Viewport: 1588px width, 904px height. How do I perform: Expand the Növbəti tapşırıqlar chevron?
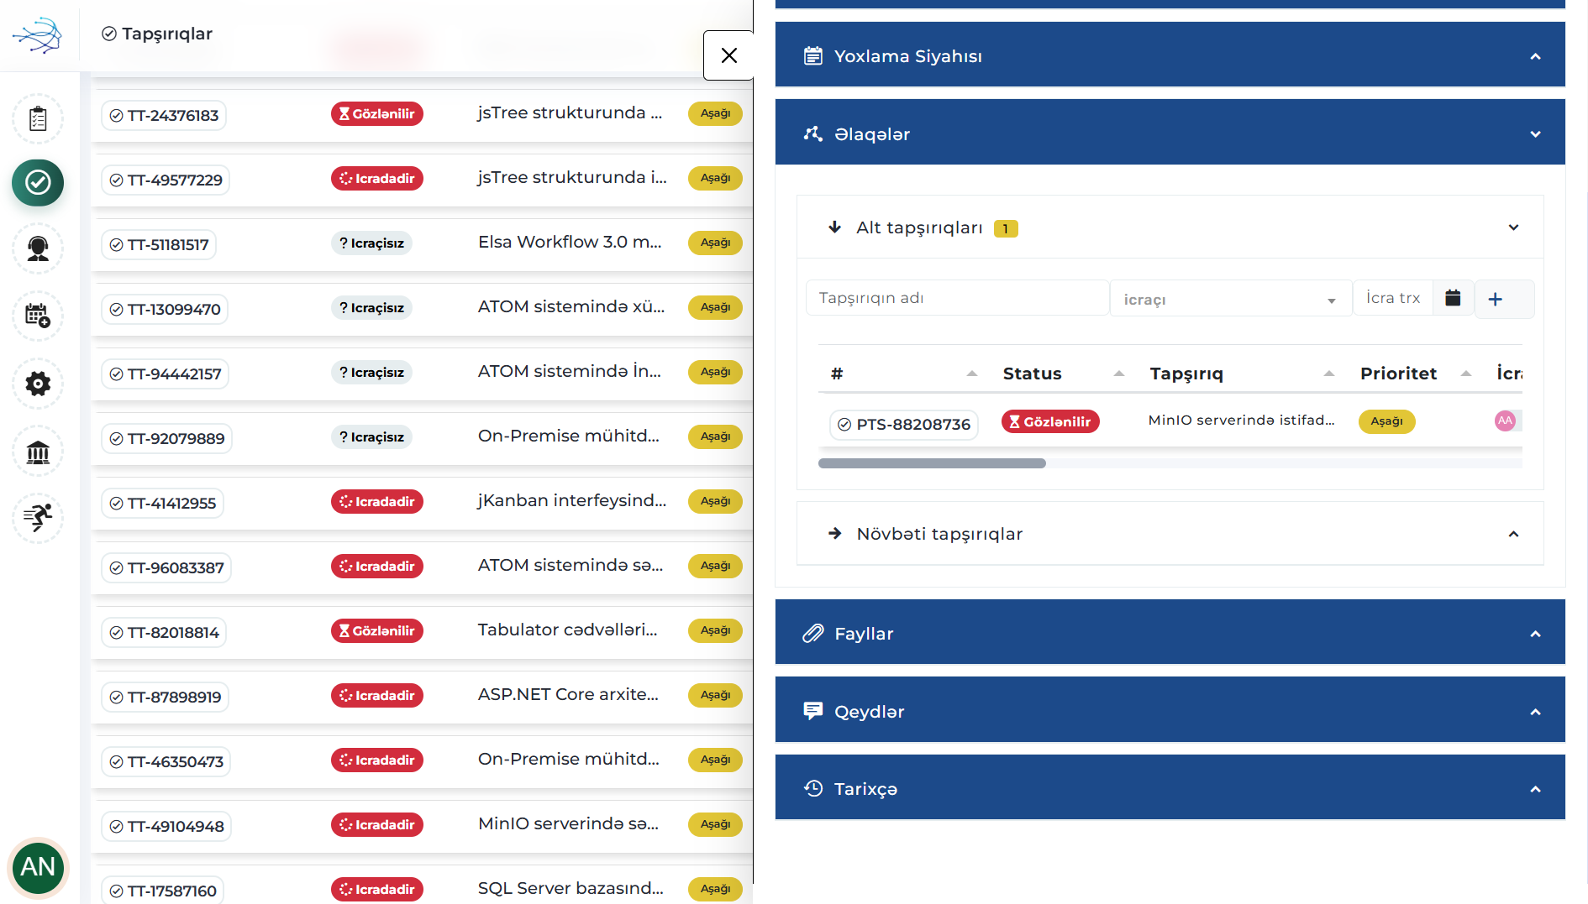tap(1513, 534)
